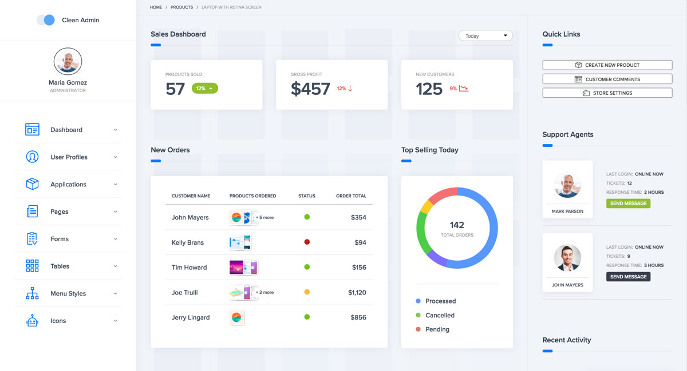Click the Icons robot icon

32,321
